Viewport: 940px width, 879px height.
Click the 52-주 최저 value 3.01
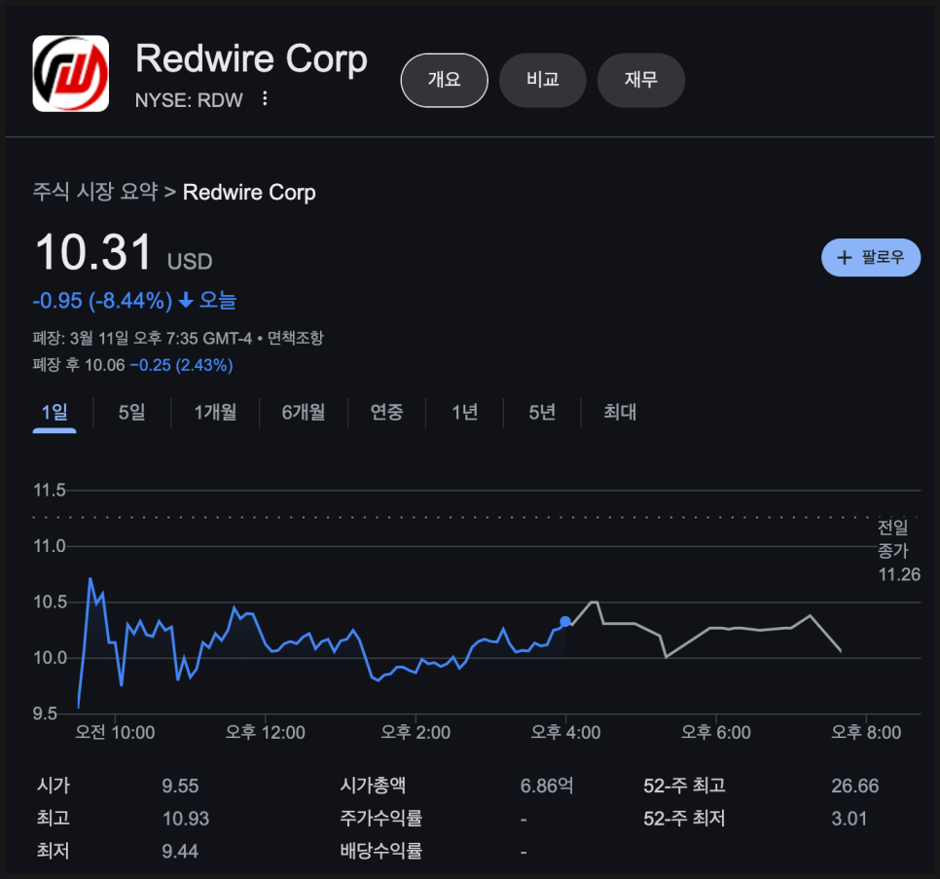click(849, 819)
